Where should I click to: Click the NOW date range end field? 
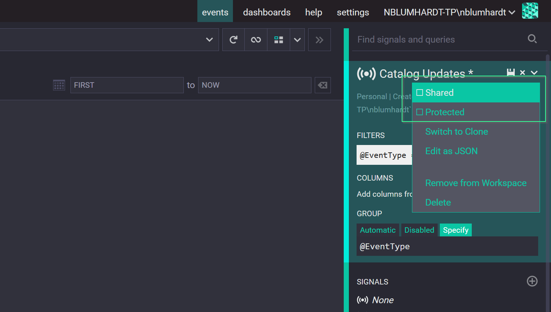click(x=255, y=85)
